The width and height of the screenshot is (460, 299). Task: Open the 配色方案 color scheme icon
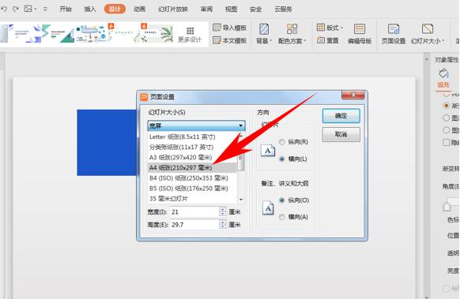point(292,29)
